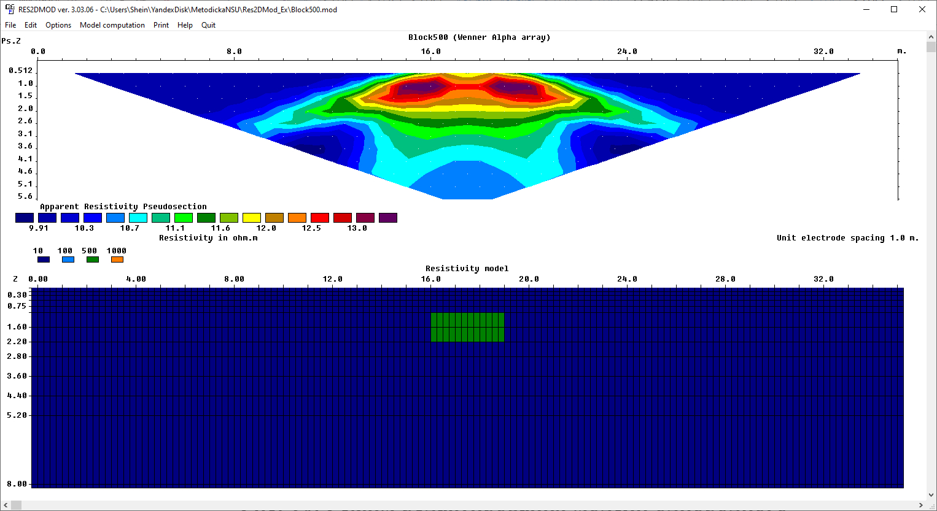Open the Help menu
Viewport: 937px width, 511px height.
pos(185,25)
